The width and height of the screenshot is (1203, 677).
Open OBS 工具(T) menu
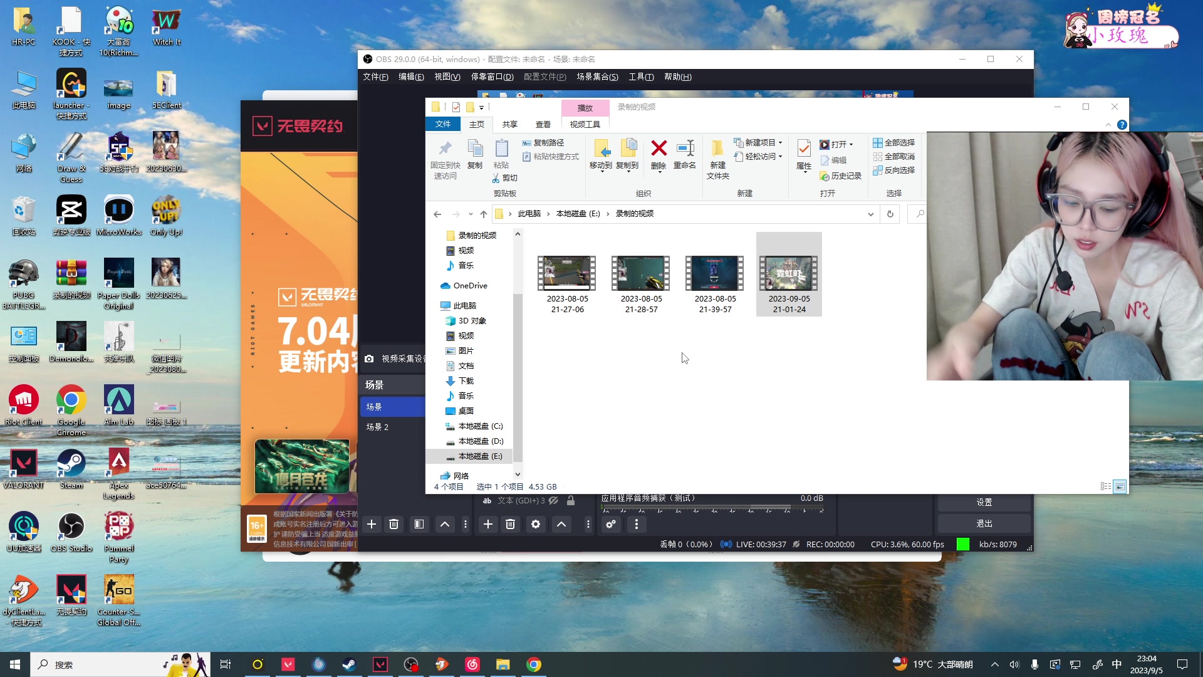(x=641, y=77)
